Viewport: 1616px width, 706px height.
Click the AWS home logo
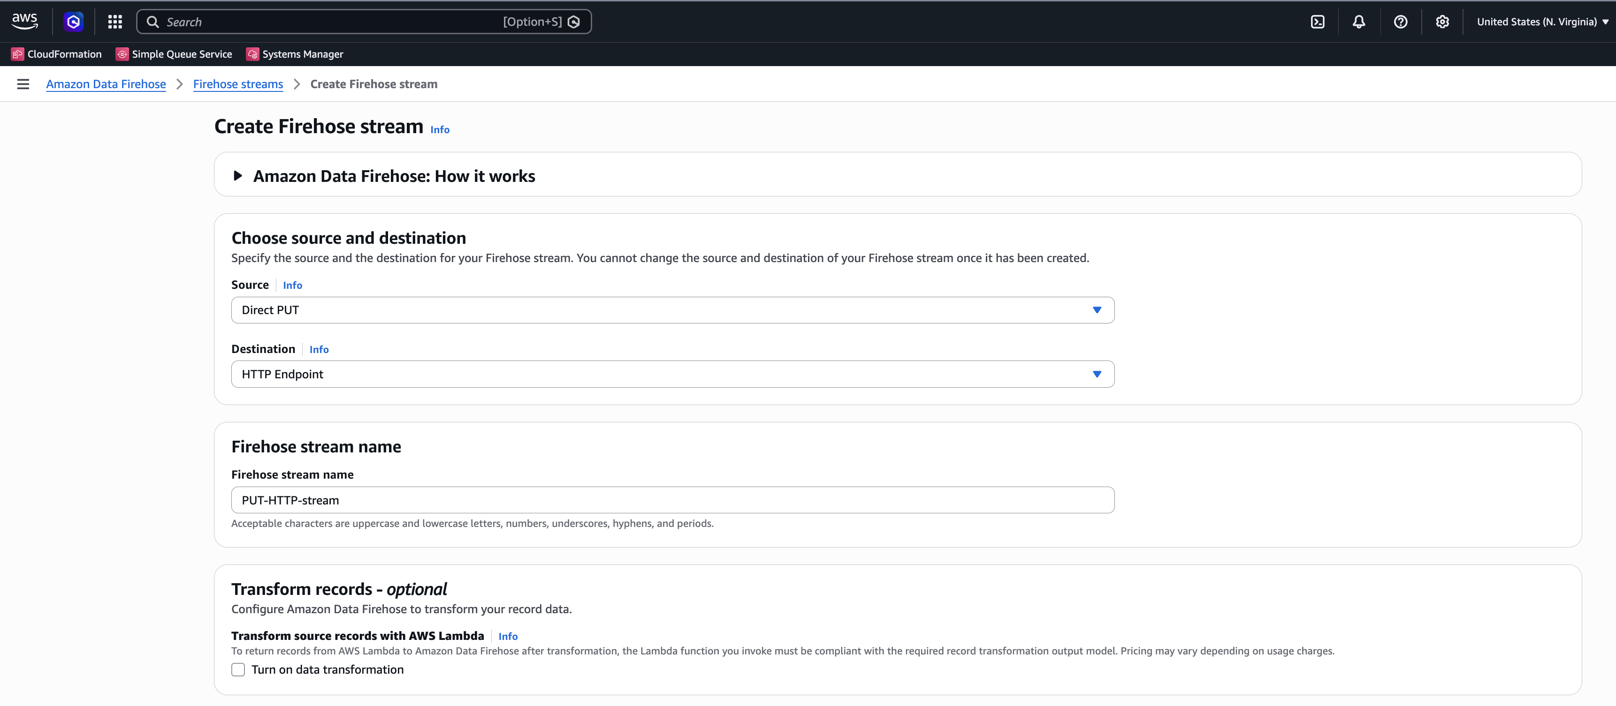(24, 21)
